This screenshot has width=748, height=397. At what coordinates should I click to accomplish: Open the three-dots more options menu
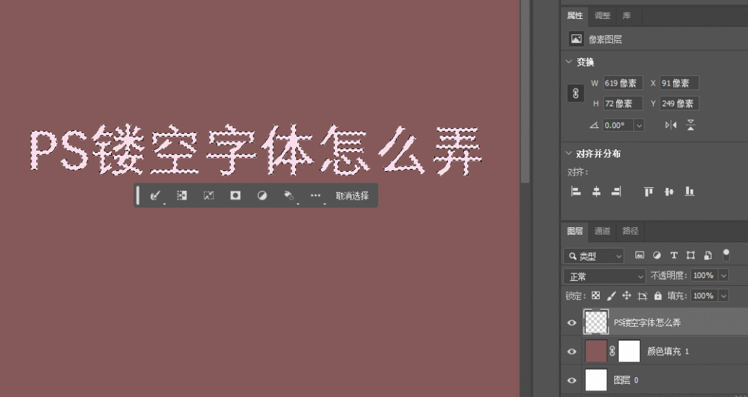coord(316,195)
